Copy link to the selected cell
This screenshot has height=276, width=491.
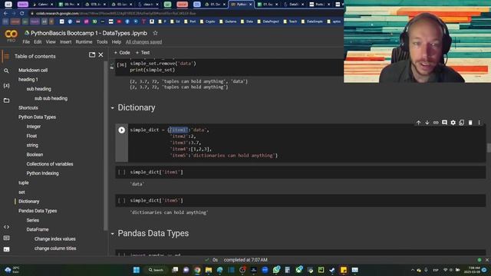point(436,123)
